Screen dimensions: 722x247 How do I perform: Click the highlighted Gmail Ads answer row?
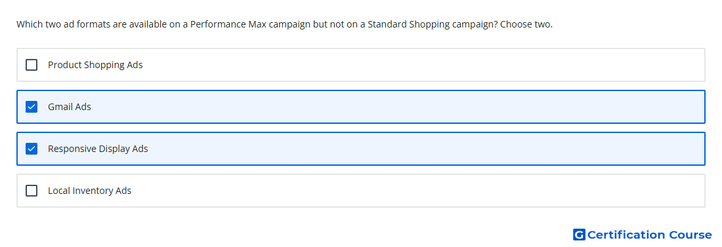pos(361,107)
